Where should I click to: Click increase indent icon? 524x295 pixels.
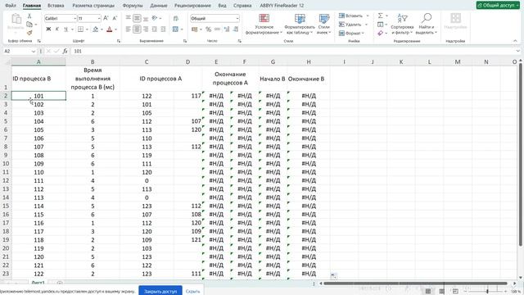[163, 29]
